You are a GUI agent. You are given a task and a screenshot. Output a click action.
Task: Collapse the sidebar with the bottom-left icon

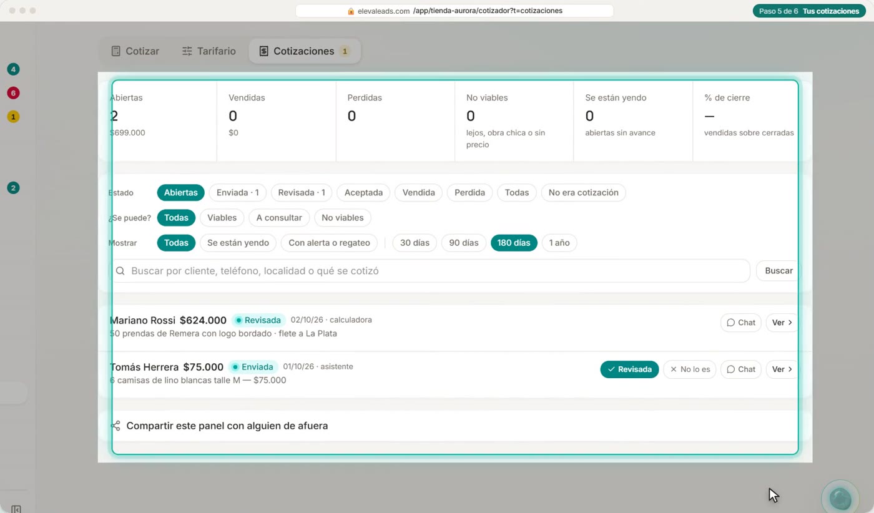click(x=16, y=509)
